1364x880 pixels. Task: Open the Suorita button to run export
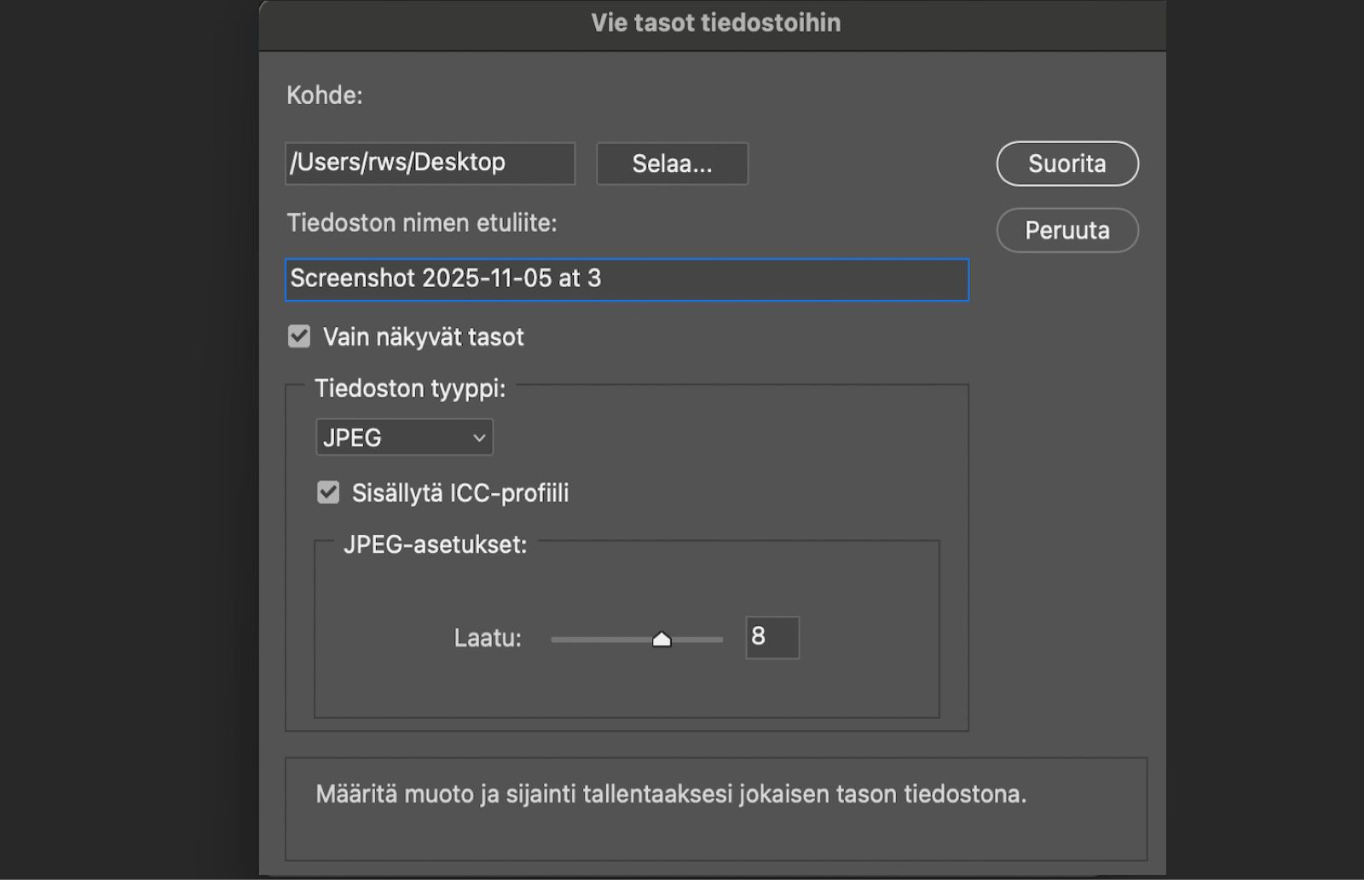click(x=1066, y=164)
